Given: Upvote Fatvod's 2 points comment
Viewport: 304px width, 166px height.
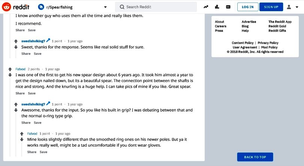Looking at the screenshot, I should pos(10,69).
